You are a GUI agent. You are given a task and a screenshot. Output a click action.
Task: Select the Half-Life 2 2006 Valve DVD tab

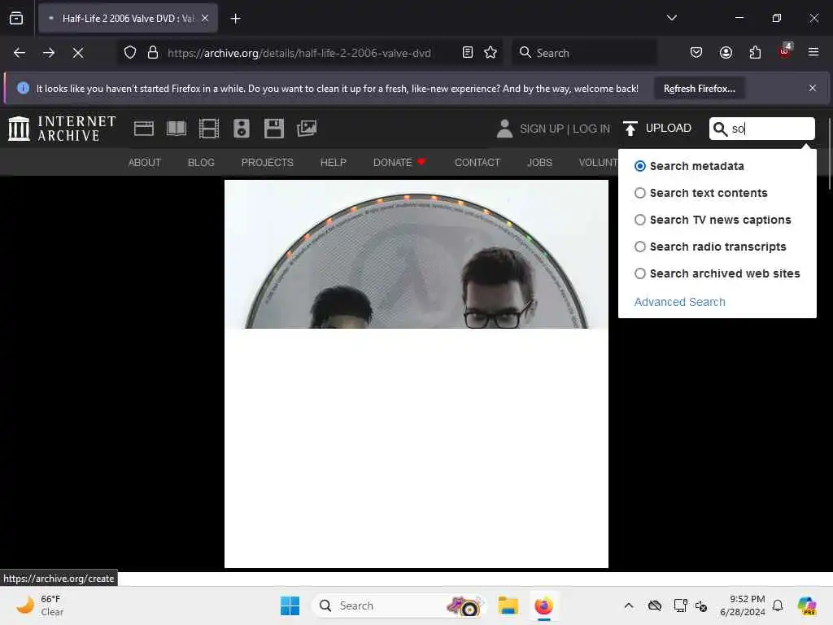(x=128, y=19)
